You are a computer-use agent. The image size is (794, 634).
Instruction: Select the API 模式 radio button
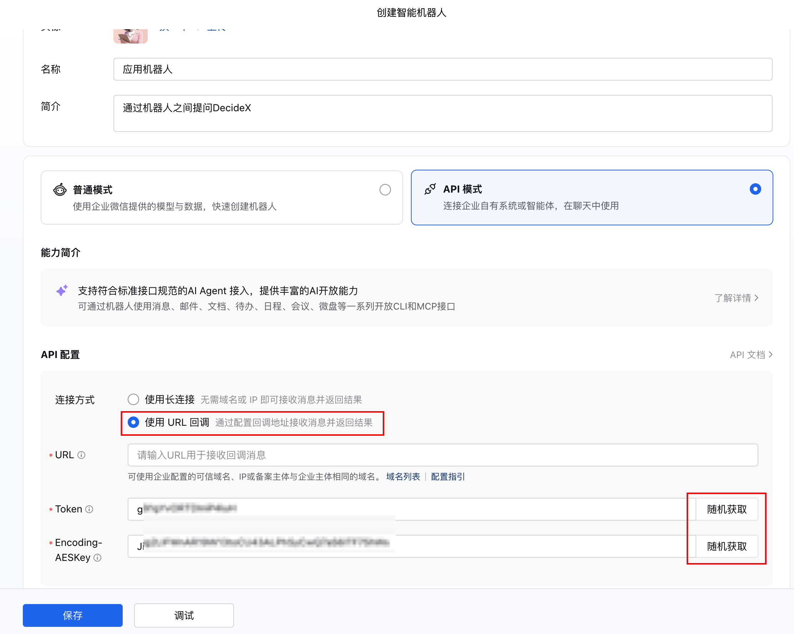coord(755,189)
